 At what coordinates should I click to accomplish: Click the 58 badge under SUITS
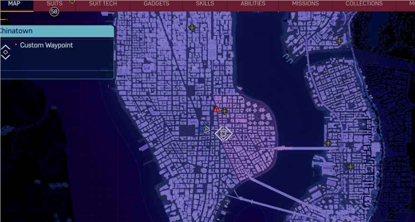(x=54, y=12)
